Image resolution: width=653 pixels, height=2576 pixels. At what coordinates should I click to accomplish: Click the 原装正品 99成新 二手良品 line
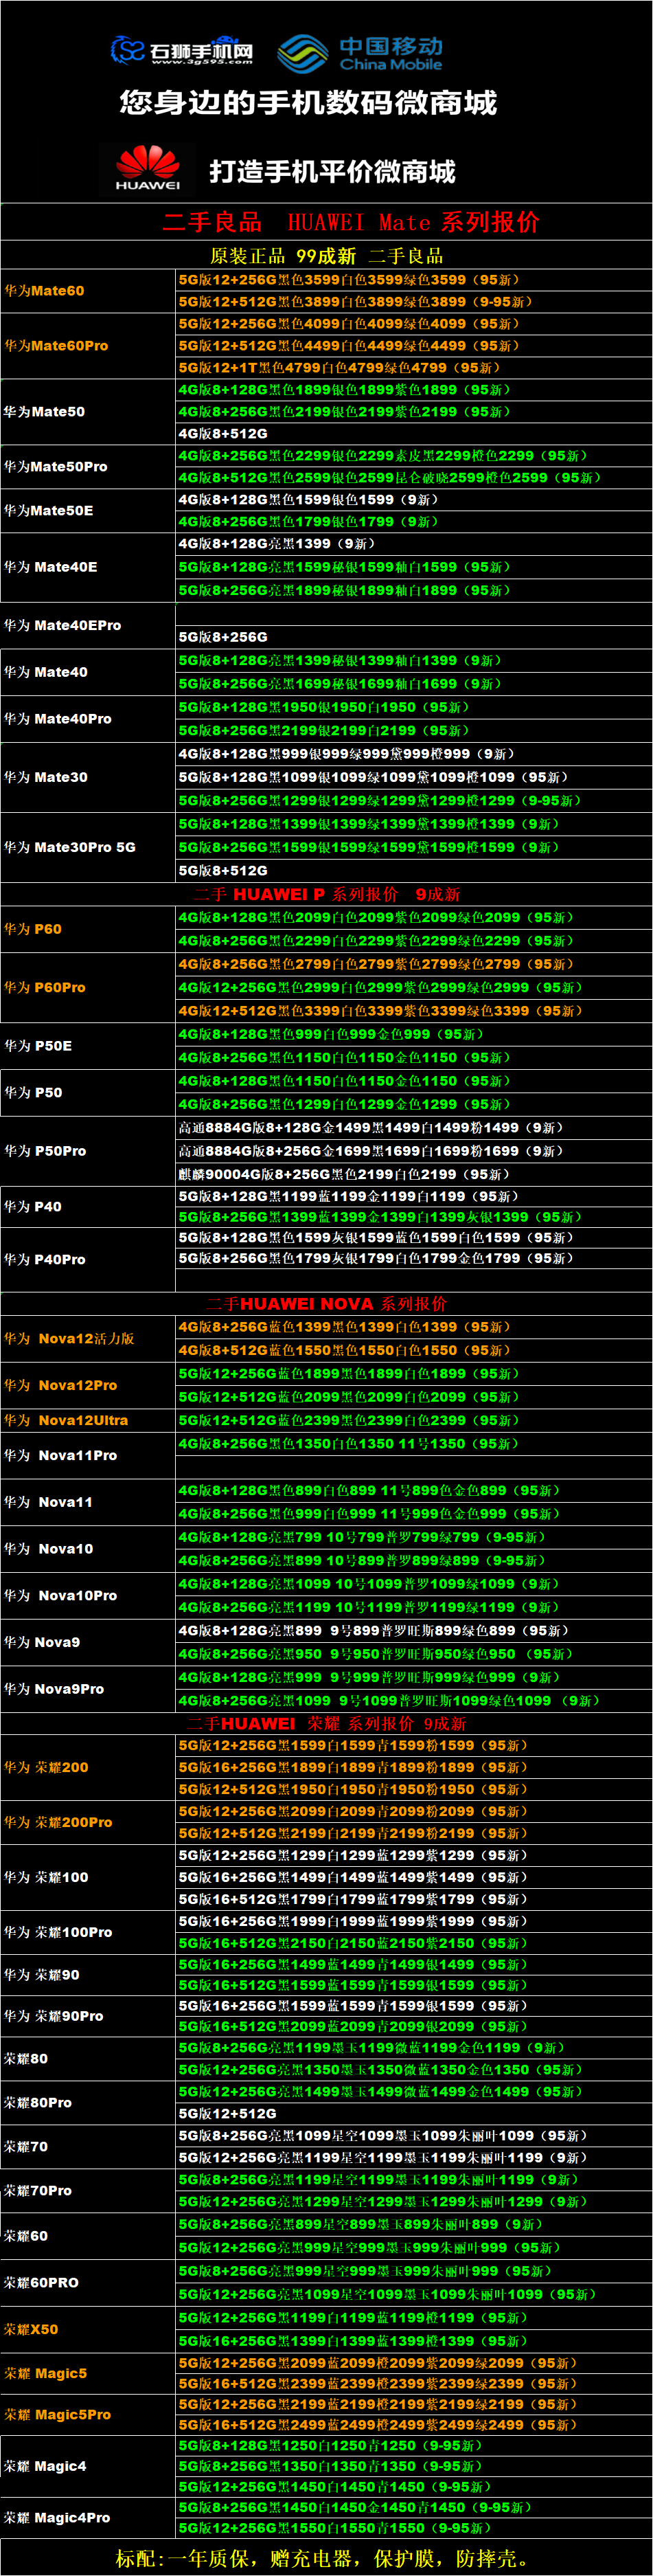point(326,256)
